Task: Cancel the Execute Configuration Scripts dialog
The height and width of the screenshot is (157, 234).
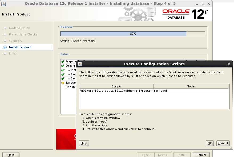Action: 223,143
